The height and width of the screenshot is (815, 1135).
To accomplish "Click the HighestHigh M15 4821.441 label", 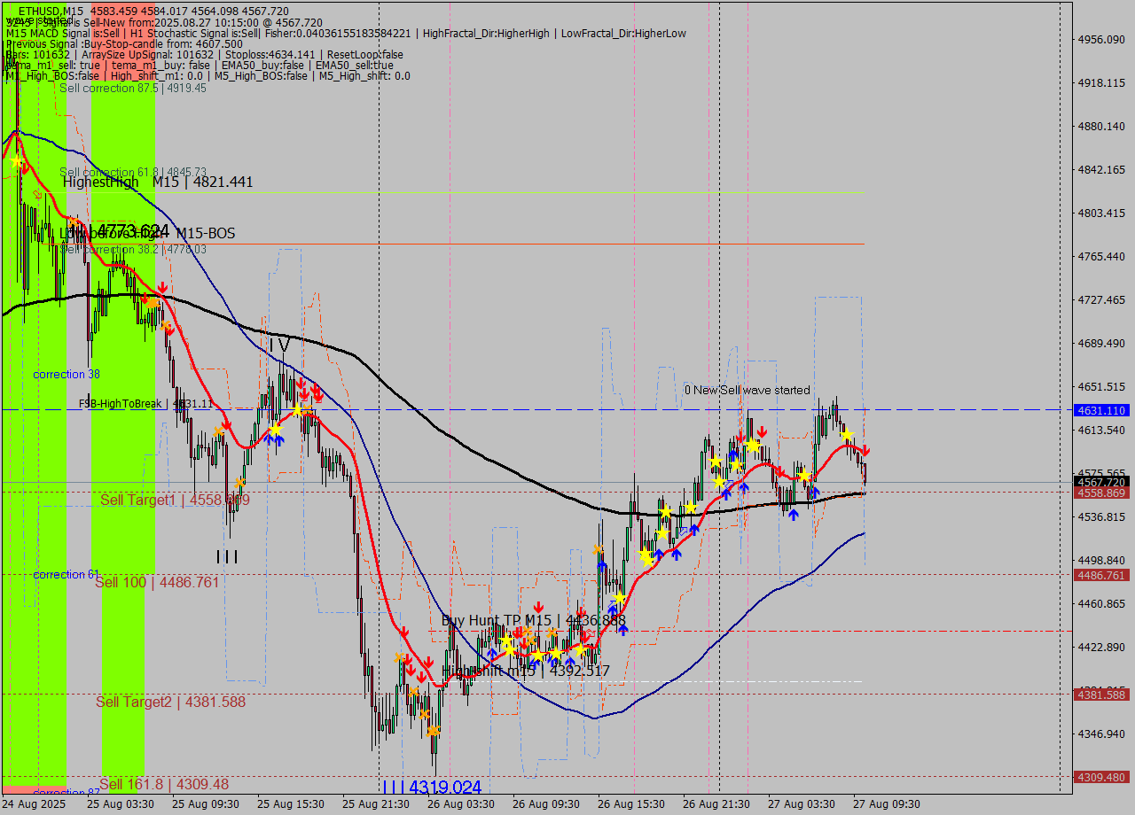I will [158, 182].
